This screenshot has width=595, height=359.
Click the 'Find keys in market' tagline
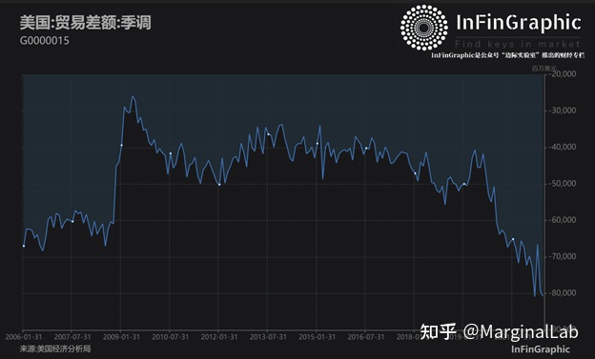(518, 44)
